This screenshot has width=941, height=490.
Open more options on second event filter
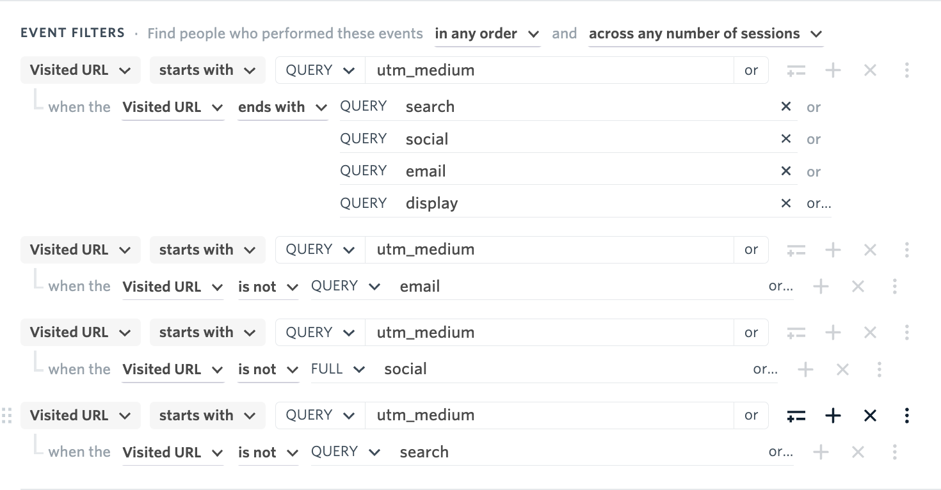pos(906,249)
